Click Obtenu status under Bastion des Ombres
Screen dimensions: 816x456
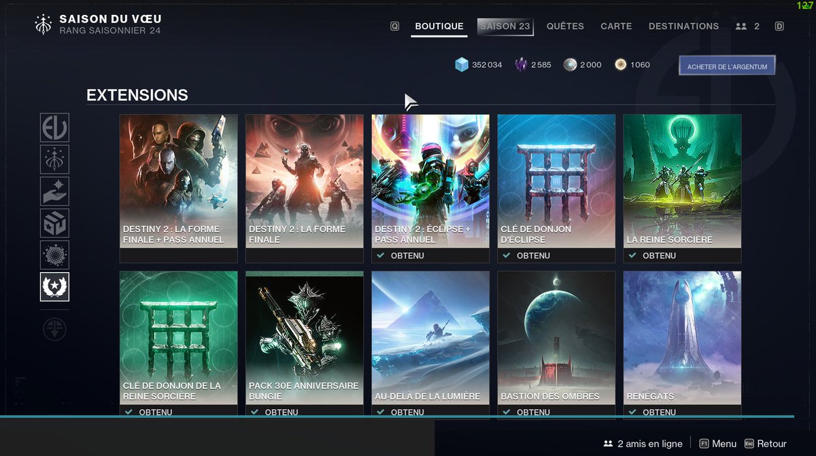coord(533,412)
